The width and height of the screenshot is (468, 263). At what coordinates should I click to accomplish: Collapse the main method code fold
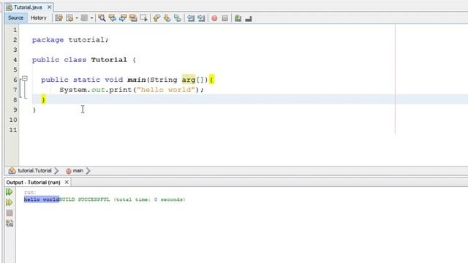coord(25,79)
